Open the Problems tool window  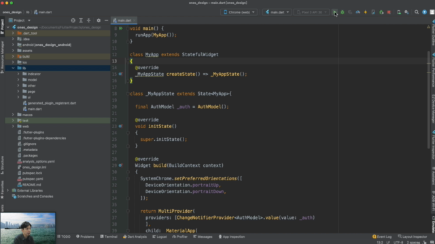tap(85, 237)
